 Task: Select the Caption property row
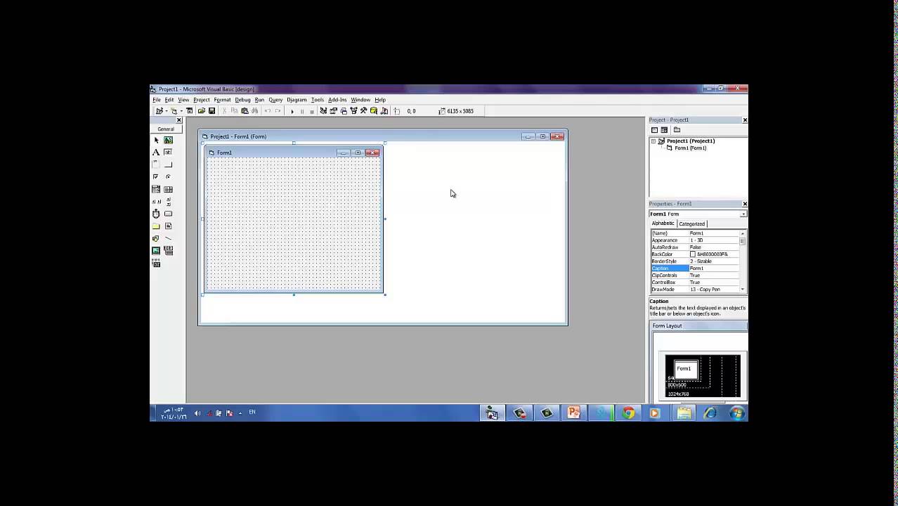[x=694, y=268]
